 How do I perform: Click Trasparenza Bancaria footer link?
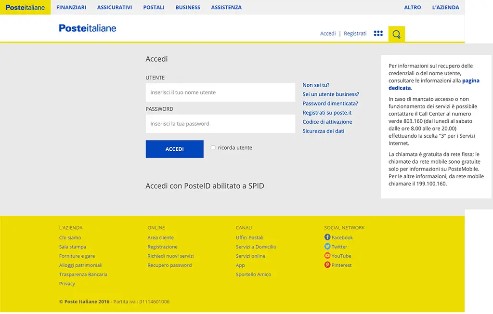pos(83,274)
